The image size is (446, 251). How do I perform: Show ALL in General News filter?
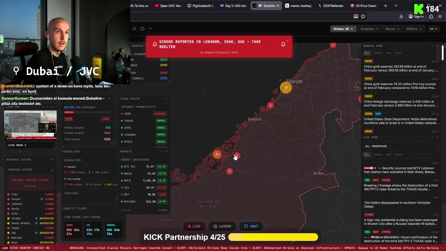(367, 53)
